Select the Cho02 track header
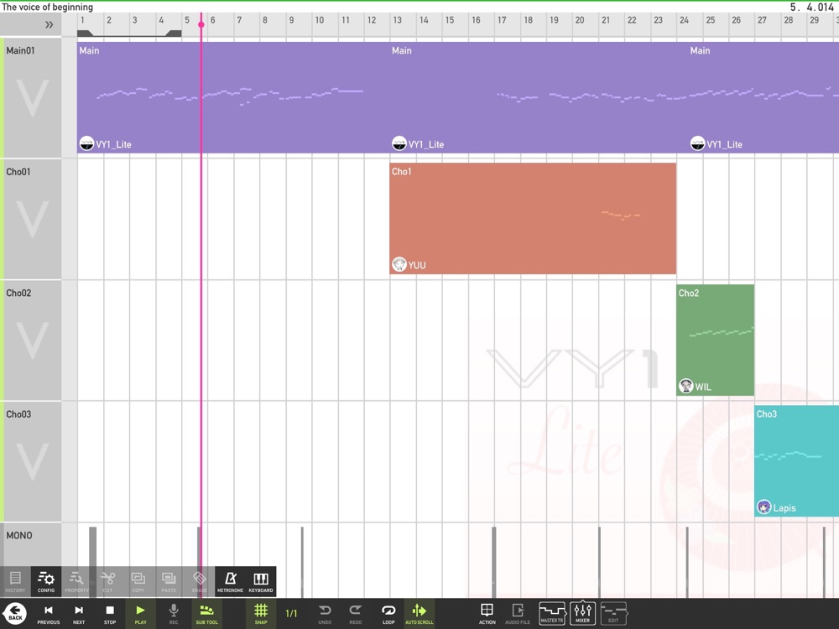This screenshot has height=629, width=839. [x=32, y=340]
